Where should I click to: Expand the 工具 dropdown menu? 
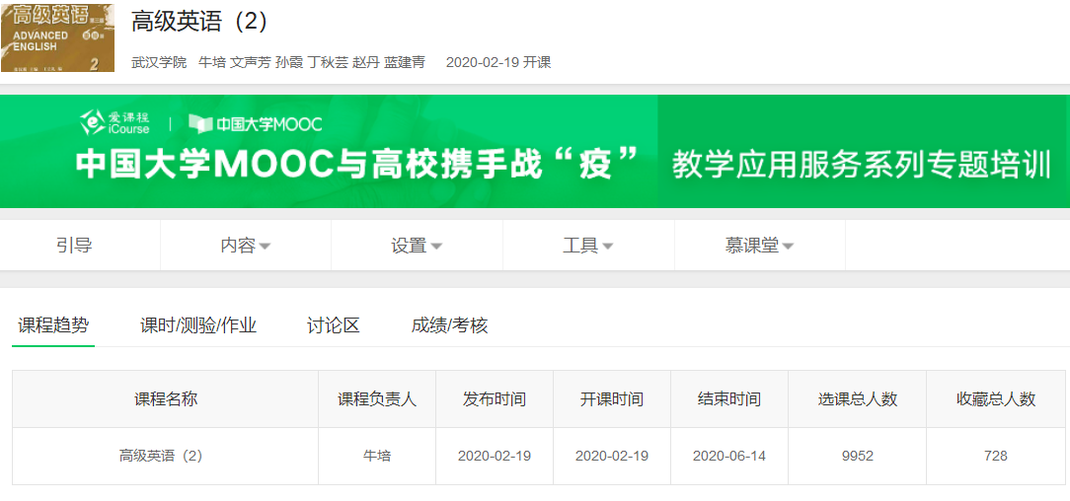click(x=587, y=246)
